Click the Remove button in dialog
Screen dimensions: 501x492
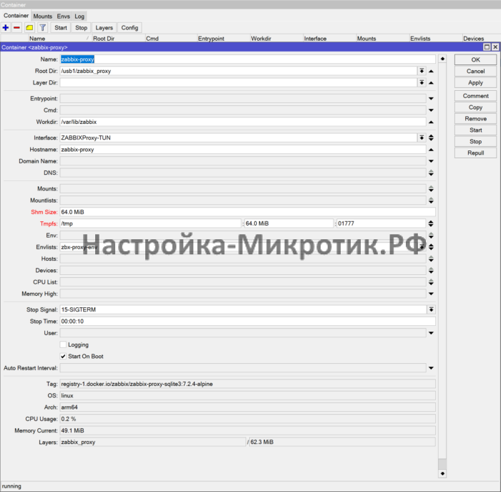click(x=475, y=119)
